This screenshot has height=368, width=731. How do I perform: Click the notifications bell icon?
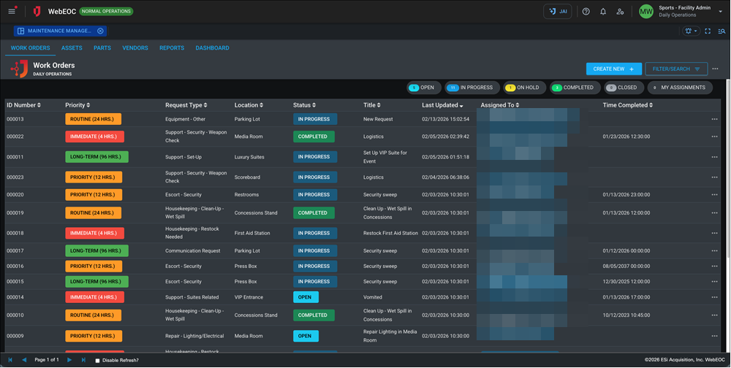(x=603, y=12)
